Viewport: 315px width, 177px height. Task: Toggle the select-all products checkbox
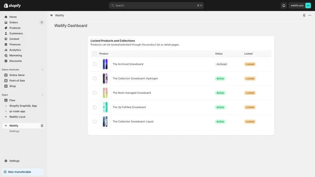94,53
